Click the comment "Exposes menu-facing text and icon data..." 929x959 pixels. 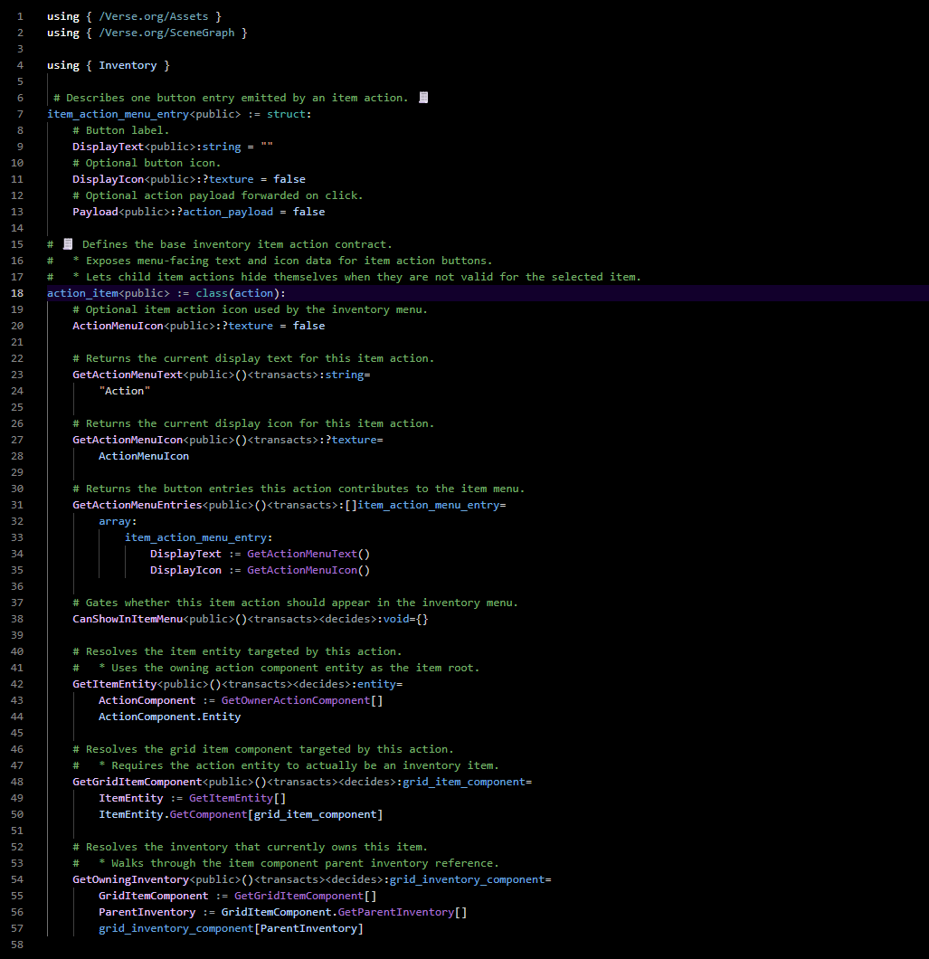pos(289,261)
